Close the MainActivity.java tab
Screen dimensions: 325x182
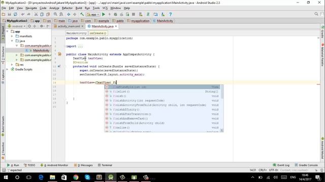pyautogui.click(x=116, y=26)
